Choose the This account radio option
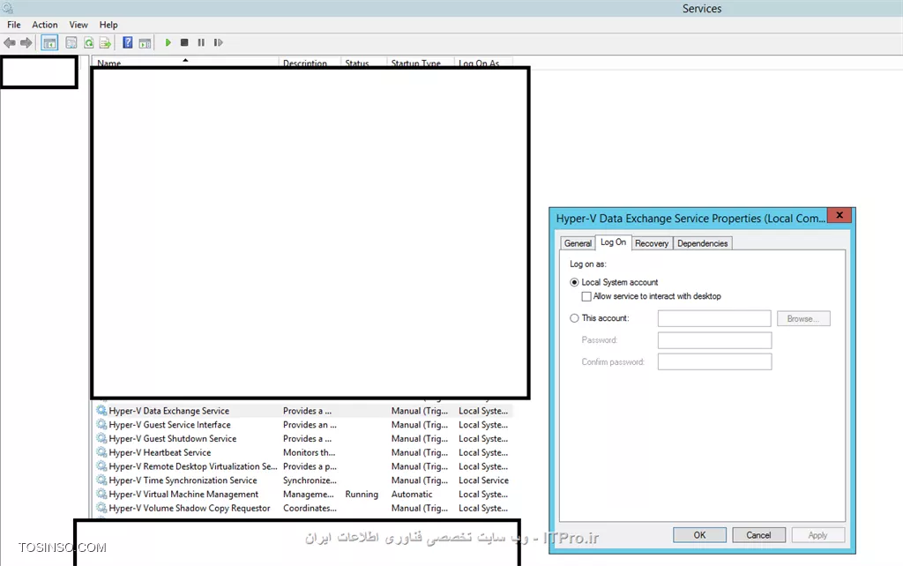Screen dimensions: 903x566 pos(574,318)
